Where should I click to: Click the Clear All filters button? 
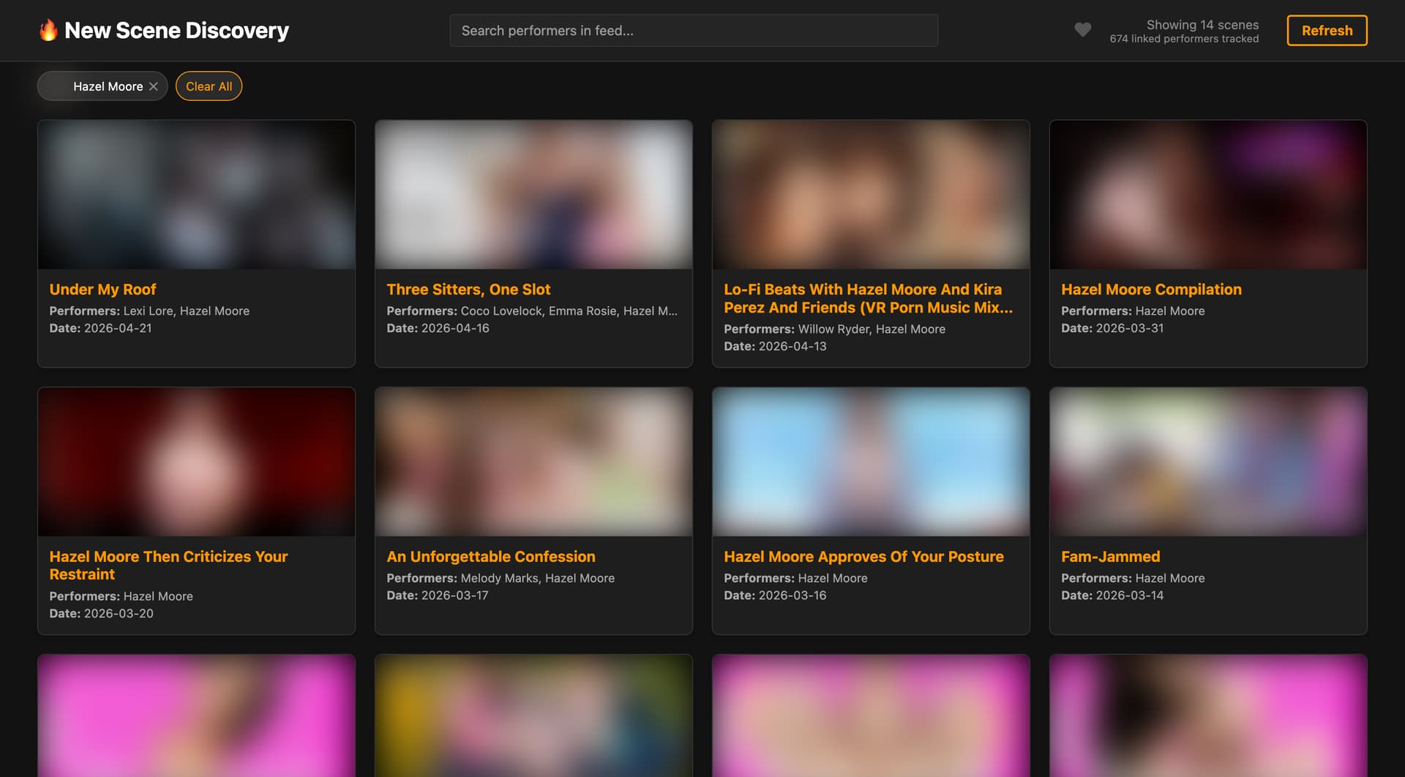(x=209, y=86)
